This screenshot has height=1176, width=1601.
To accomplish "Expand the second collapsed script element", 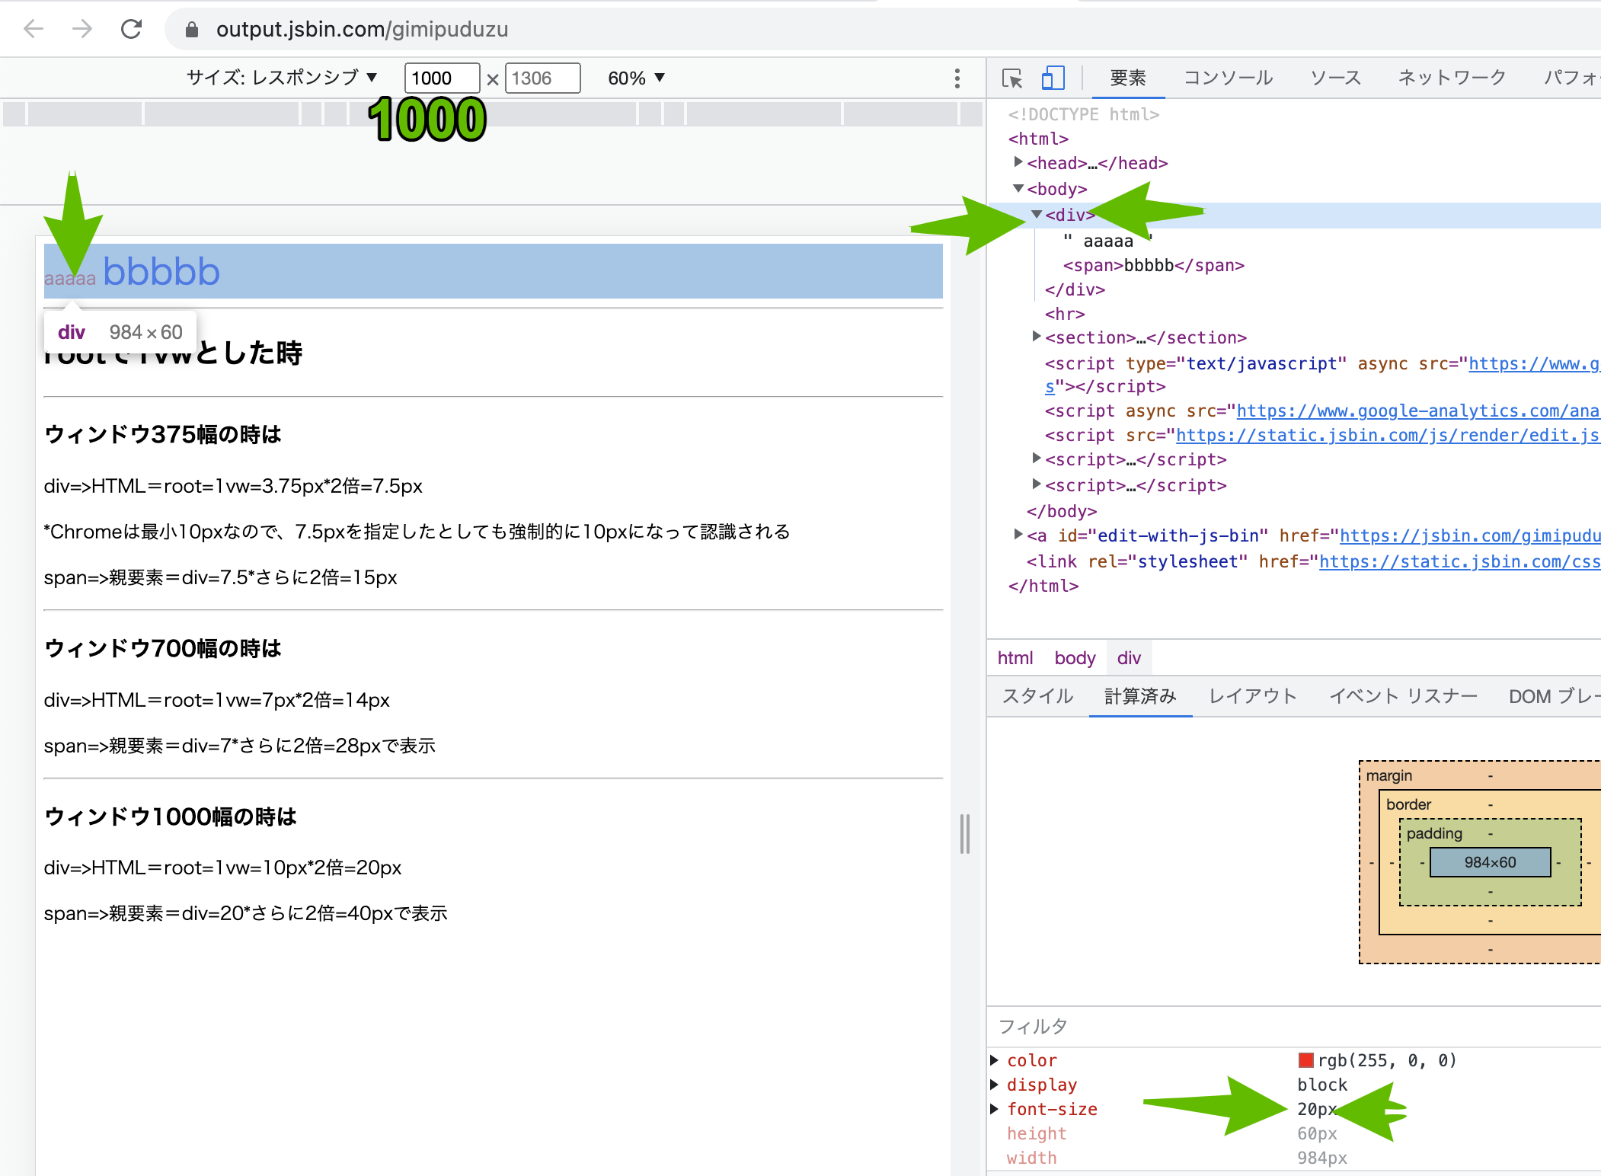I will tap(1037, 484).
